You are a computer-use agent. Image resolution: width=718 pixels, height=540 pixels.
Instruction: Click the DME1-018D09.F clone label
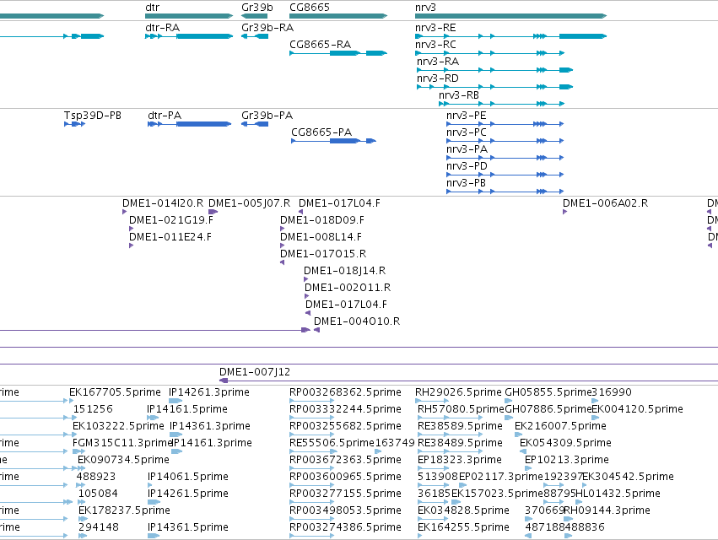(322, 220)
